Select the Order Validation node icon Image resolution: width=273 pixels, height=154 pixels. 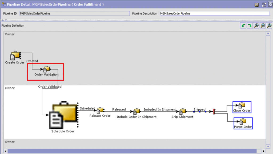click(47, 69)
